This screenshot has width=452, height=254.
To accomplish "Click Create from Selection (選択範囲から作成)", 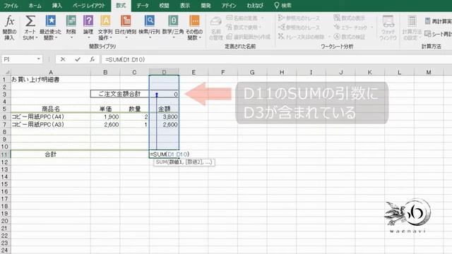I will click(249, 37).
